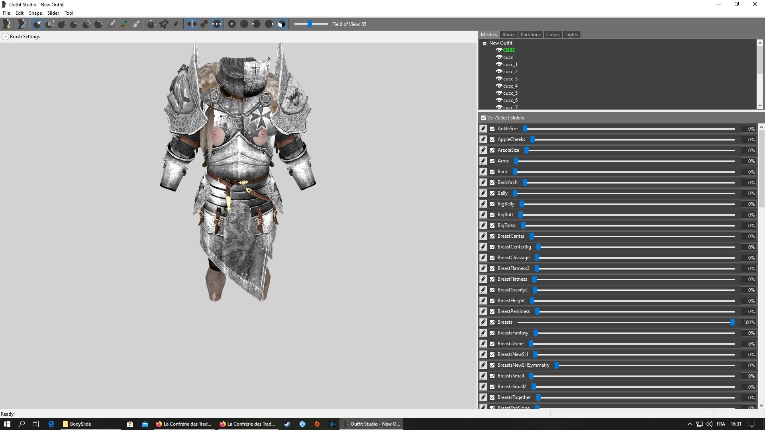The height and width of the screenshot is (430, 765).
Task: Choose the Select tool arrow icon
Action: [37, 24]
